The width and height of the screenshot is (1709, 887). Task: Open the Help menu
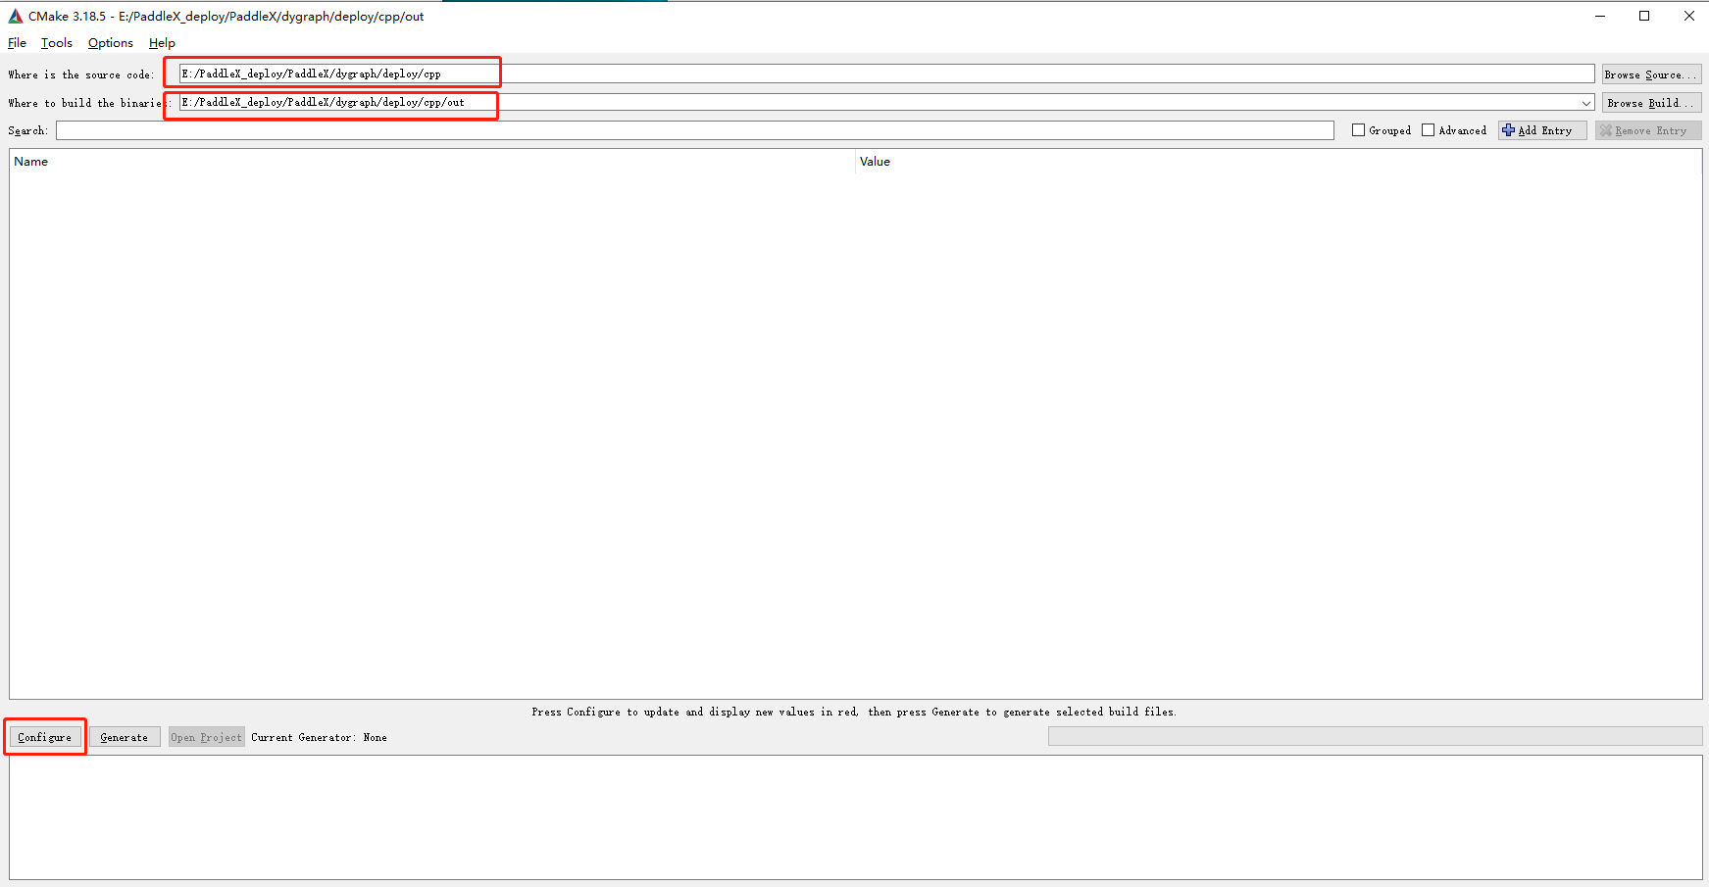162,43
